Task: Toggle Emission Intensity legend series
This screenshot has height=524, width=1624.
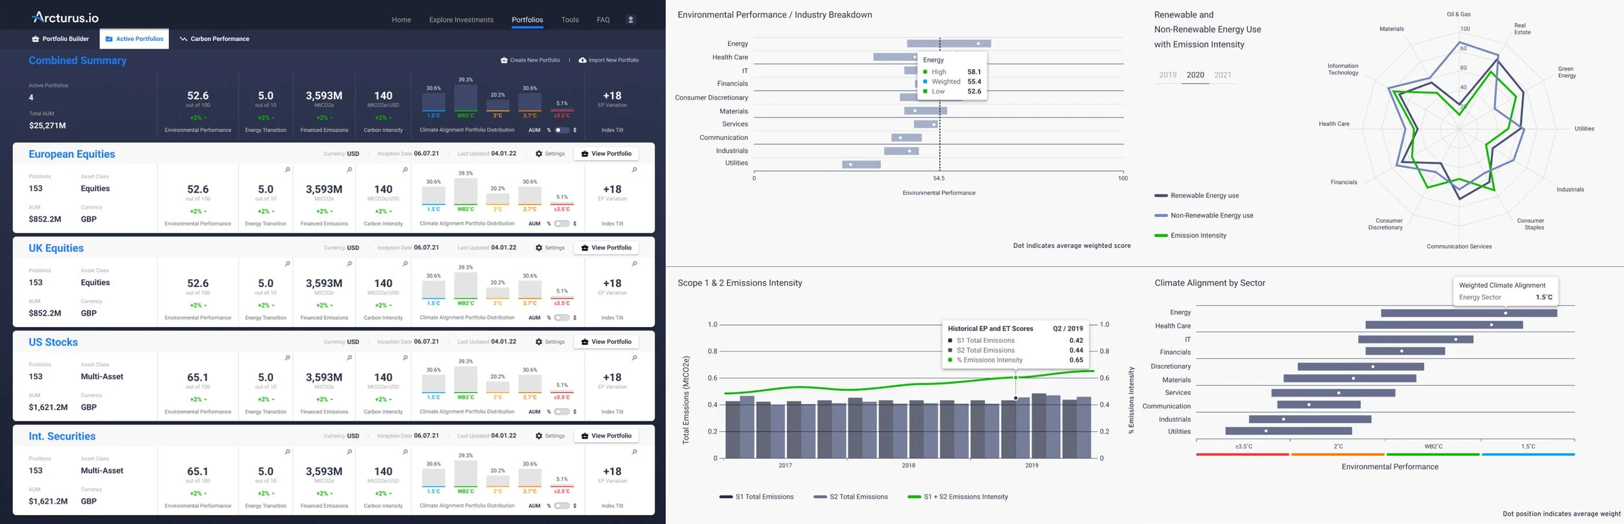Action: (1190, 236)
